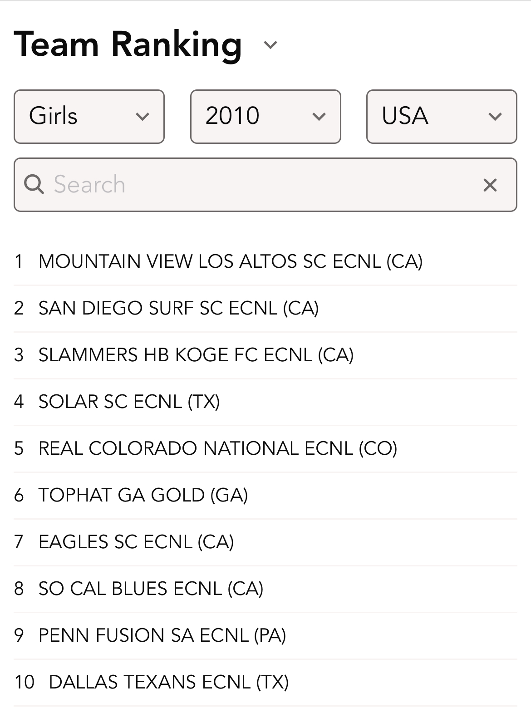This screenshot has height=708, width=531.
Task: Click the USA dropdown arrow chevron
Action: (x=495, y=117)
